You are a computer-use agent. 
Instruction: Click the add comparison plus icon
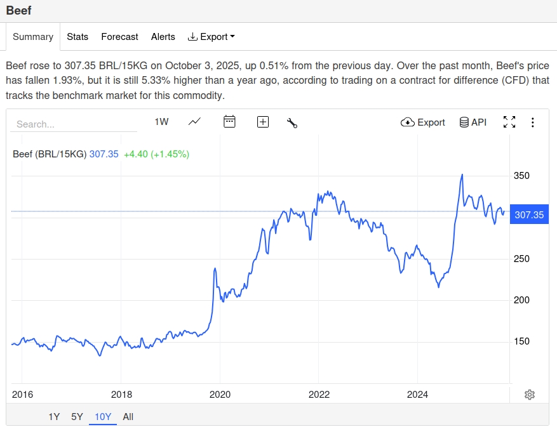click(263, 122)
